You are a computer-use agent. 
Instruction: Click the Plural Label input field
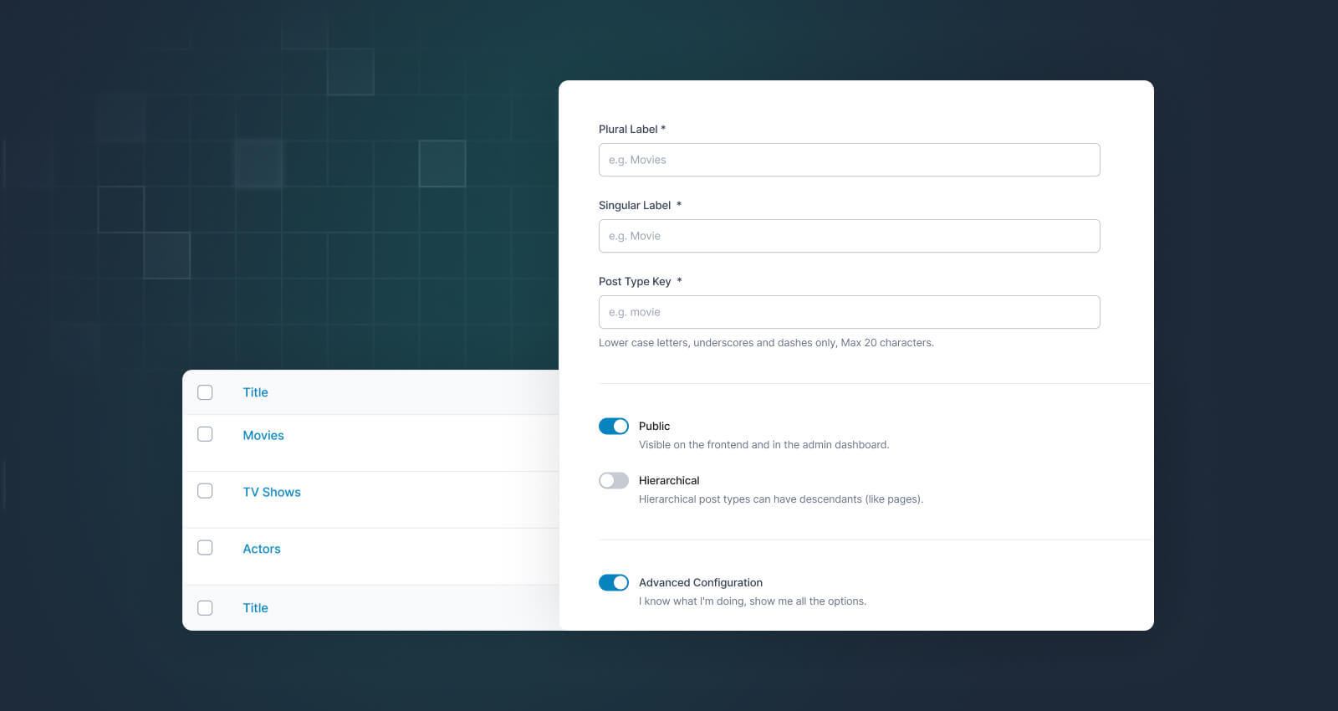(849, 160)
